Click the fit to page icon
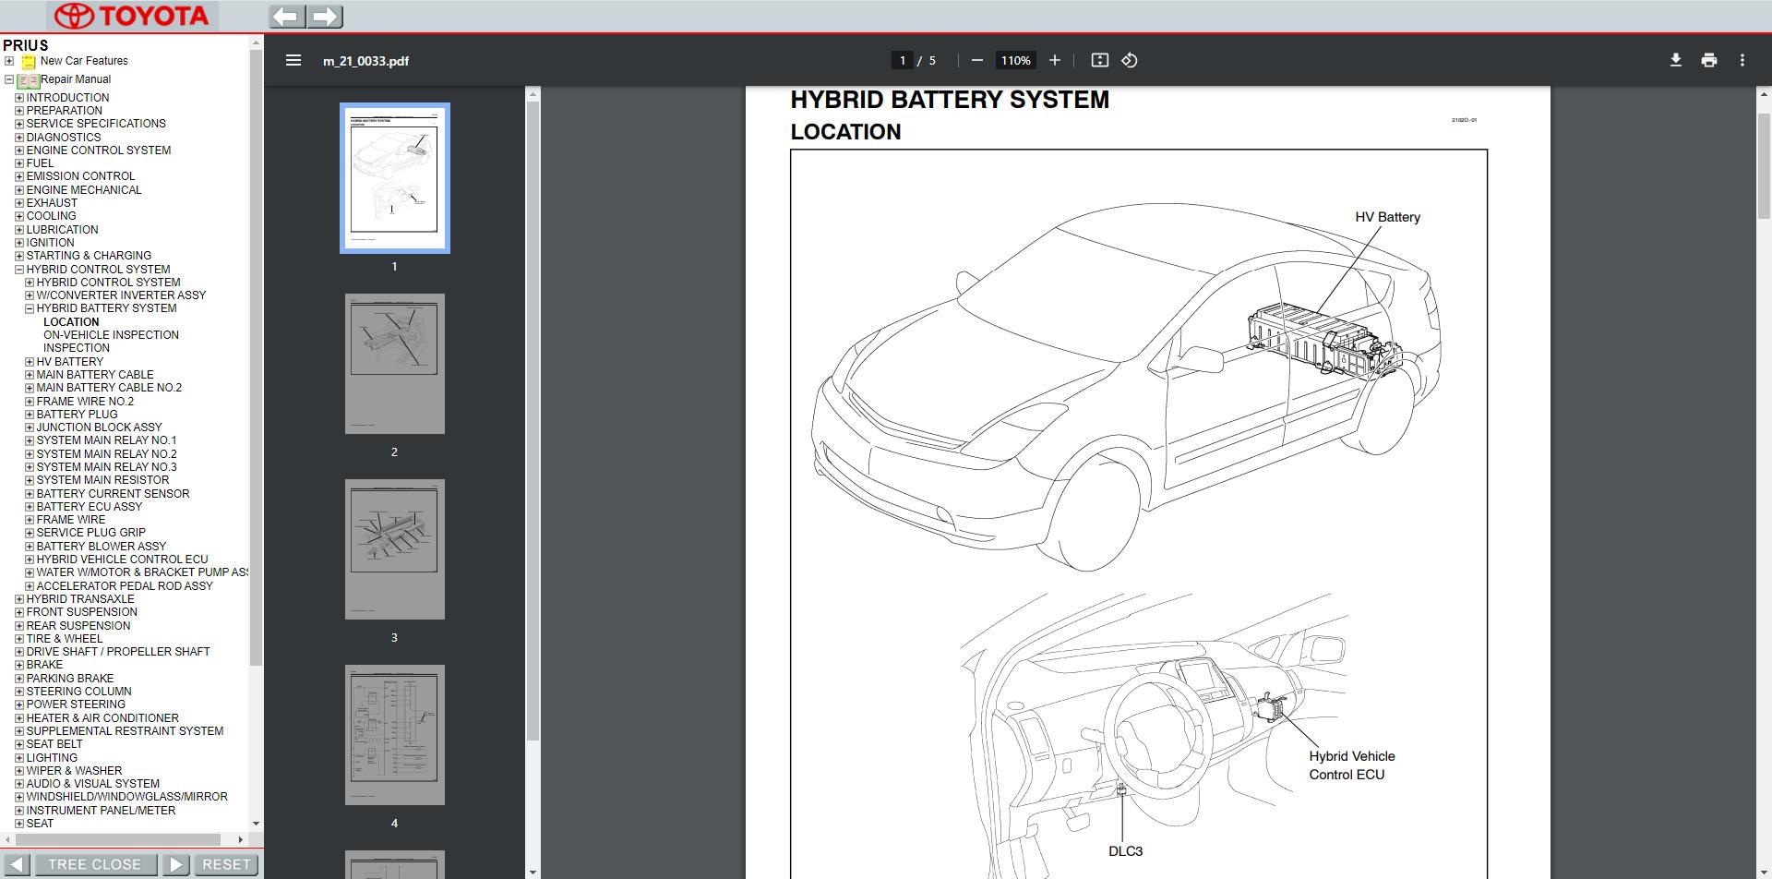1772x879 pixels. pos(1099,60)
